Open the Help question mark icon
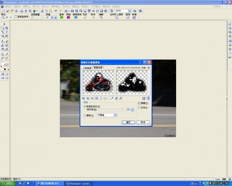 click(140, 11)
